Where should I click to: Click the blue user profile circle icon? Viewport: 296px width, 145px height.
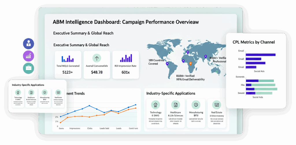pos(28,44)
